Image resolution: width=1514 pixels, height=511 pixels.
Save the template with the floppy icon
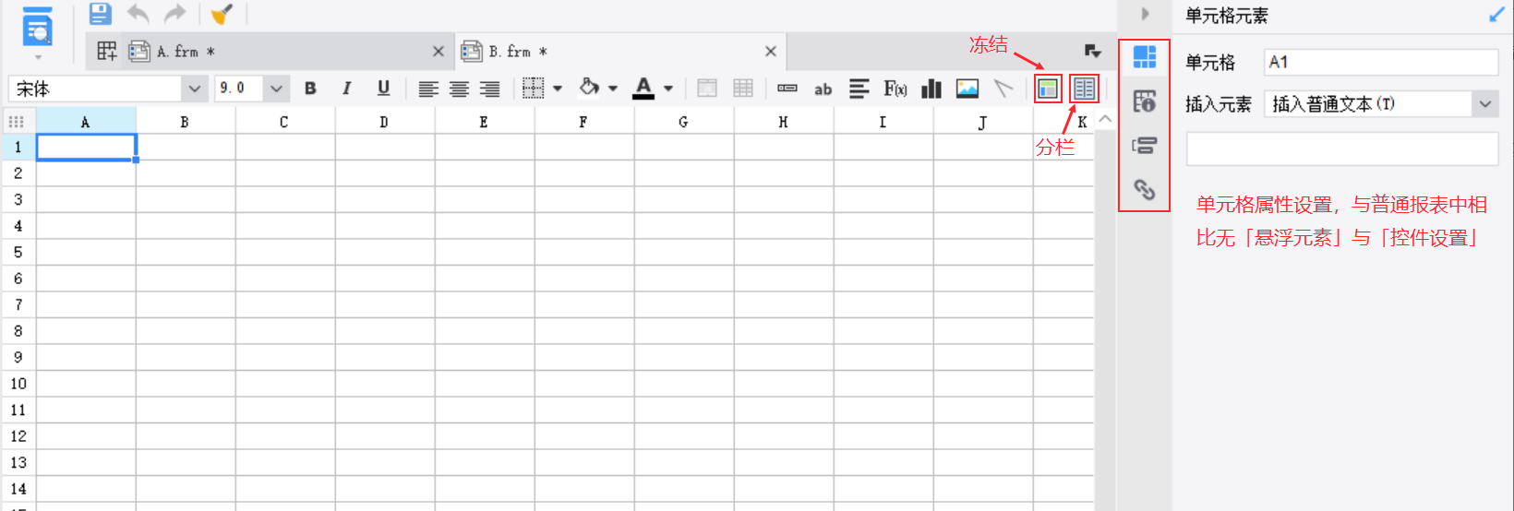point(101,14)
